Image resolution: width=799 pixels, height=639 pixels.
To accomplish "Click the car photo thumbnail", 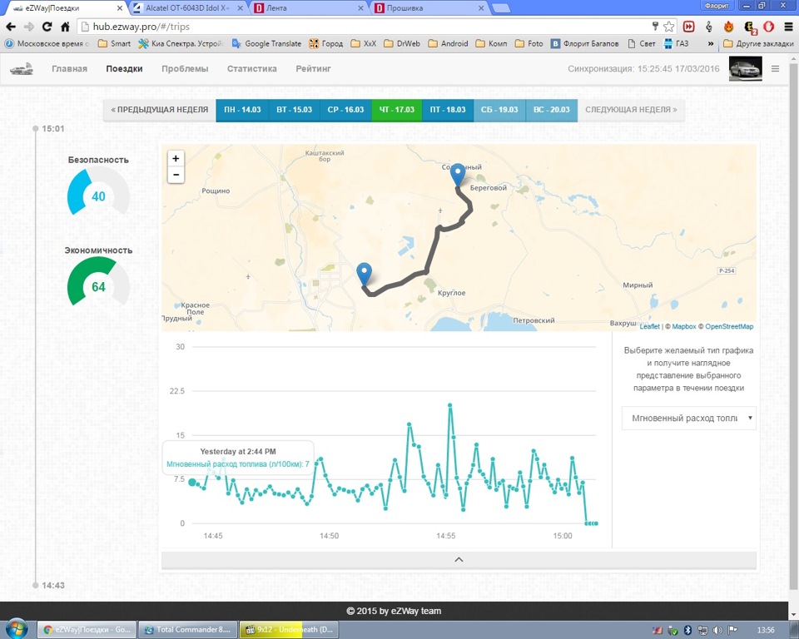I will tap(745, 69).
